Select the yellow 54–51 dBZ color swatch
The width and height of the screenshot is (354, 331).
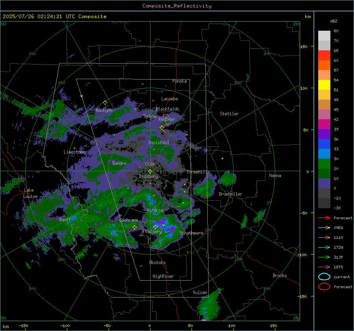[324, 85]
